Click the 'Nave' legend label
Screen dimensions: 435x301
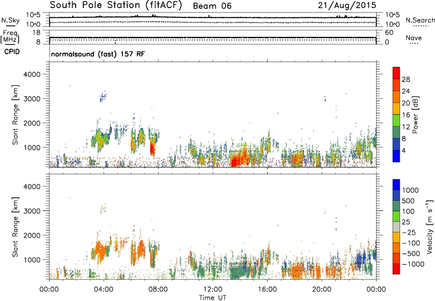pyautogui.click(x=414, y=37)
